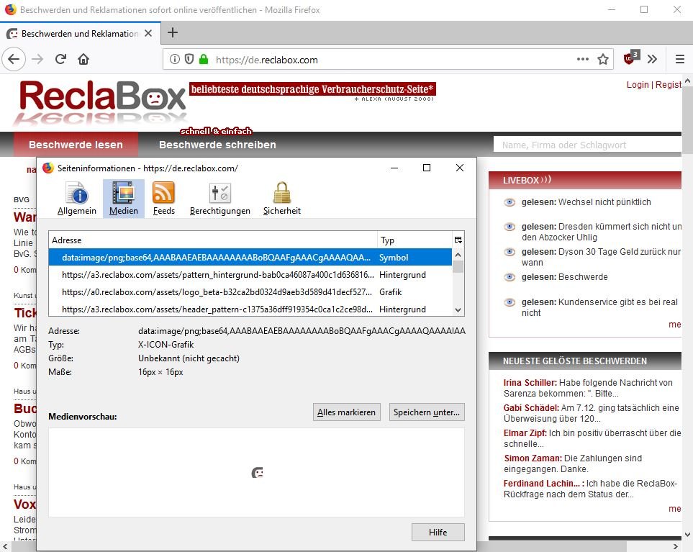This screenshot has height=552, width=693.
Task: Bookmark this page with the star
Action: [603, 59]
